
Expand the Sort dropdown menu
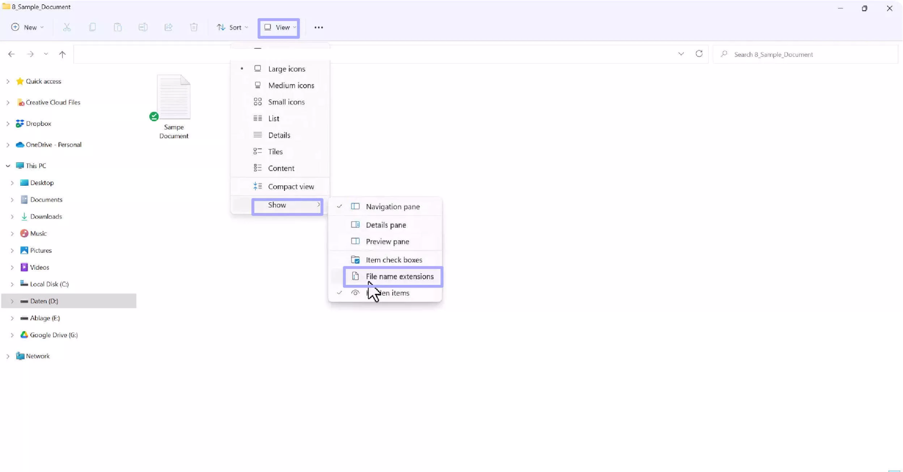pos(232,27)
